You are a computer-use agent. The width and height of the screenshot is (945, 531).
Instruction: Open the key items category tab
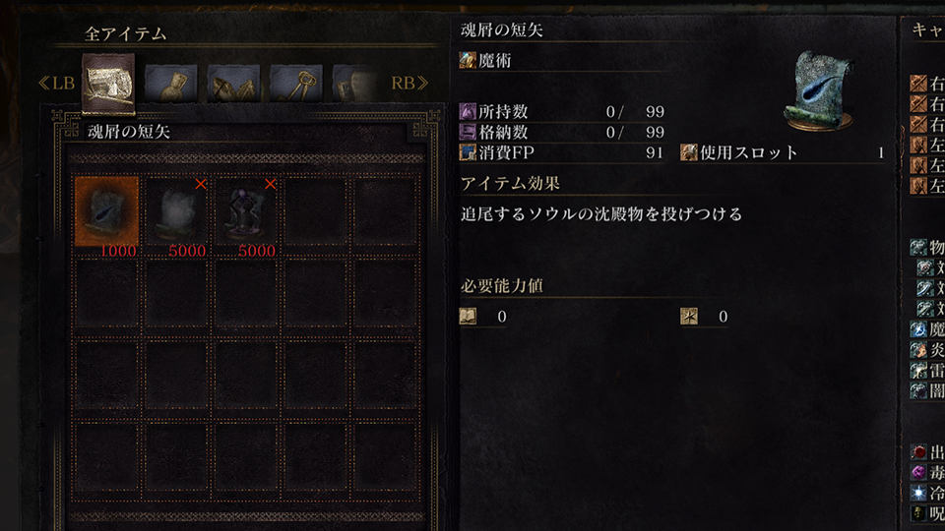(x=296, y=84)
